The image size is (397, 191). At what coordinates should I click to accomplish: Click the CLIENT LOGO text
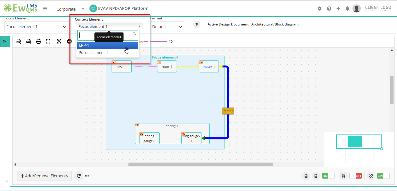378,8
